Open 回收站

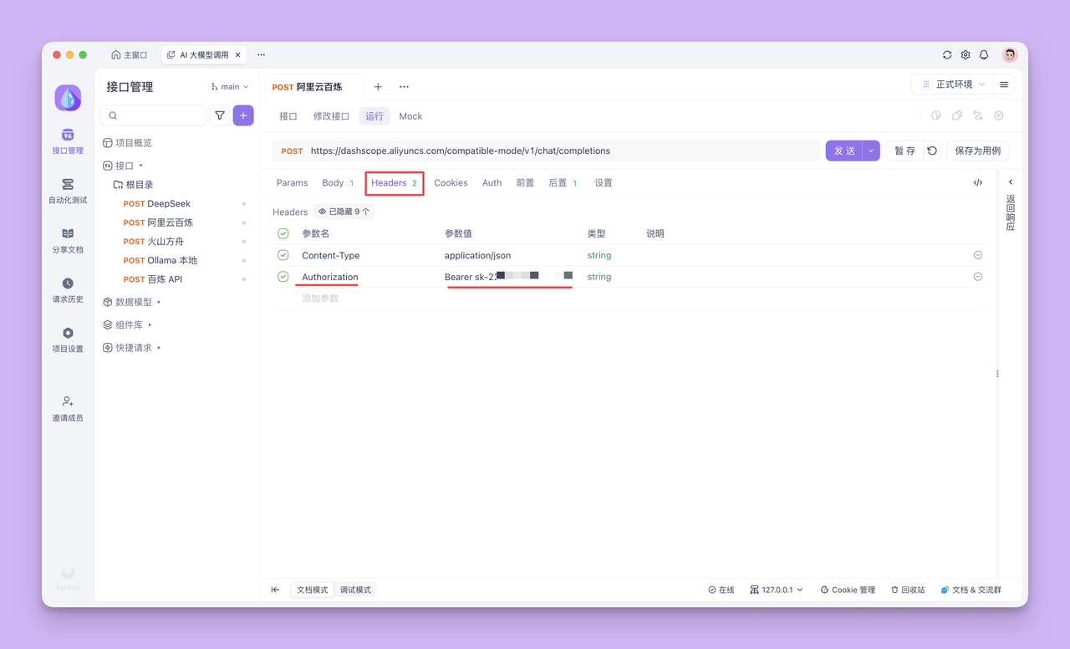click(908, 590)
